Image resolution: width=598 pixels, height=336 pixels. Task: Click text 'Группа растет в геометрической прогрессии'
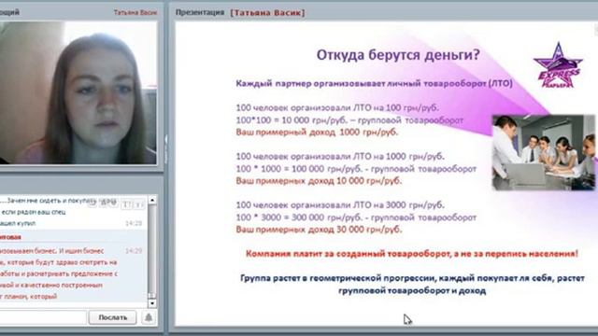[x=338, y=278]
